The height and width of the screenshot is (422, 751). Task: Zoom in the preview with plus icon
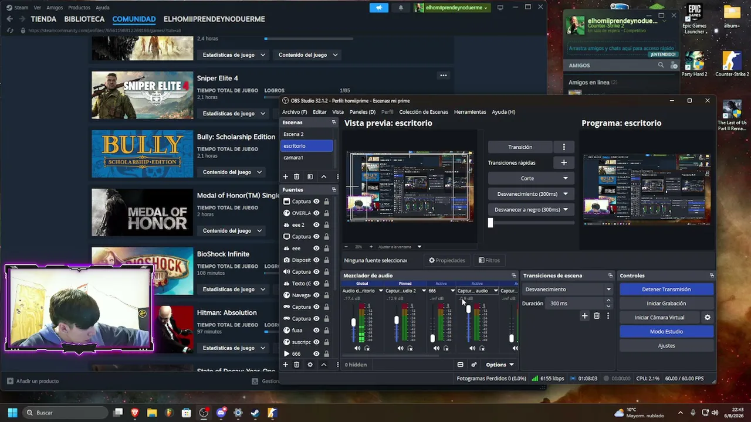coord(370,247)
